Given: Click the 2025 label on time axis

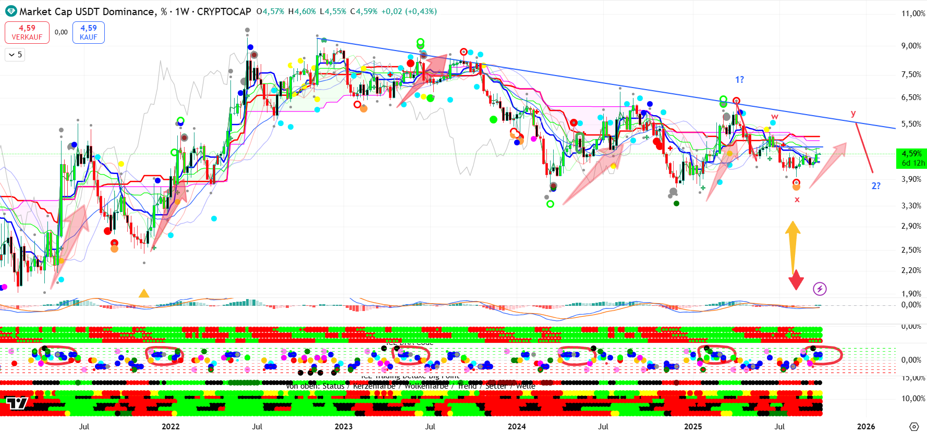Looking at the screenshot, I should pos(693,427).
